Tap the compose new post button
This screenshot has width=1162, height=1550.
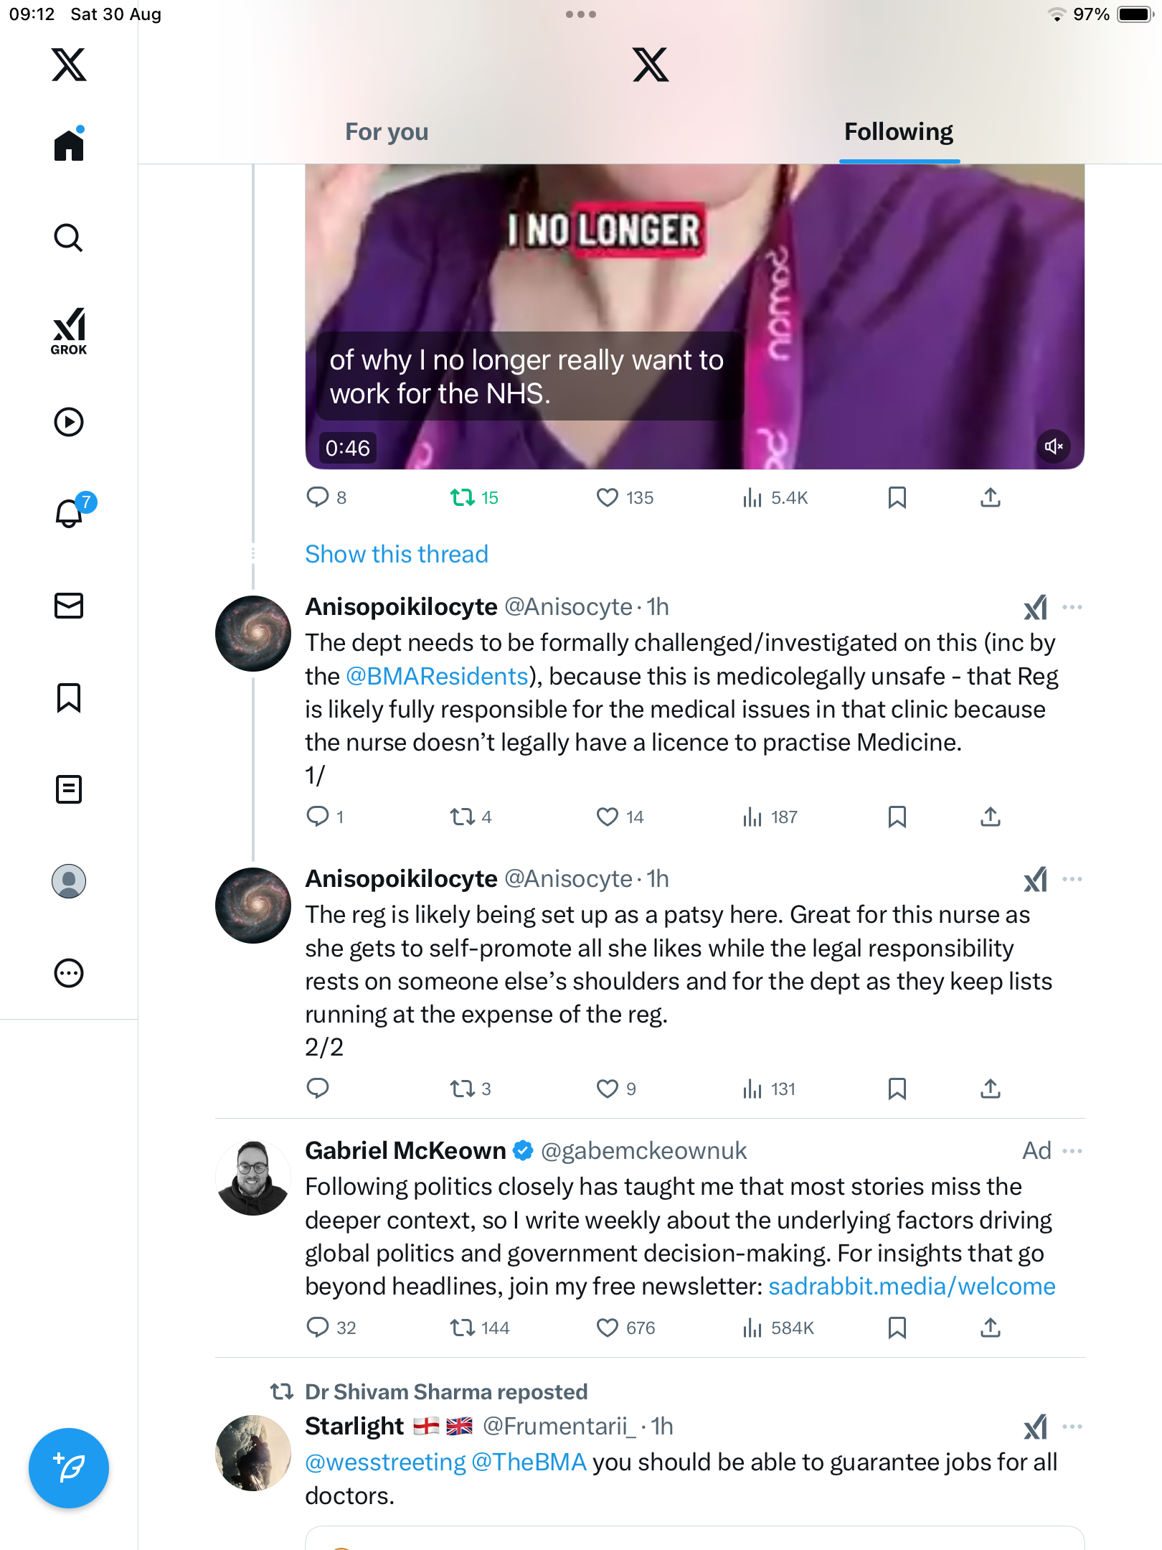coord(69,1467)
